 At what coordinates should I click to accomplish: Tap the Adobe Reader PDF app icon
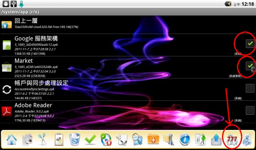point(7,111)
